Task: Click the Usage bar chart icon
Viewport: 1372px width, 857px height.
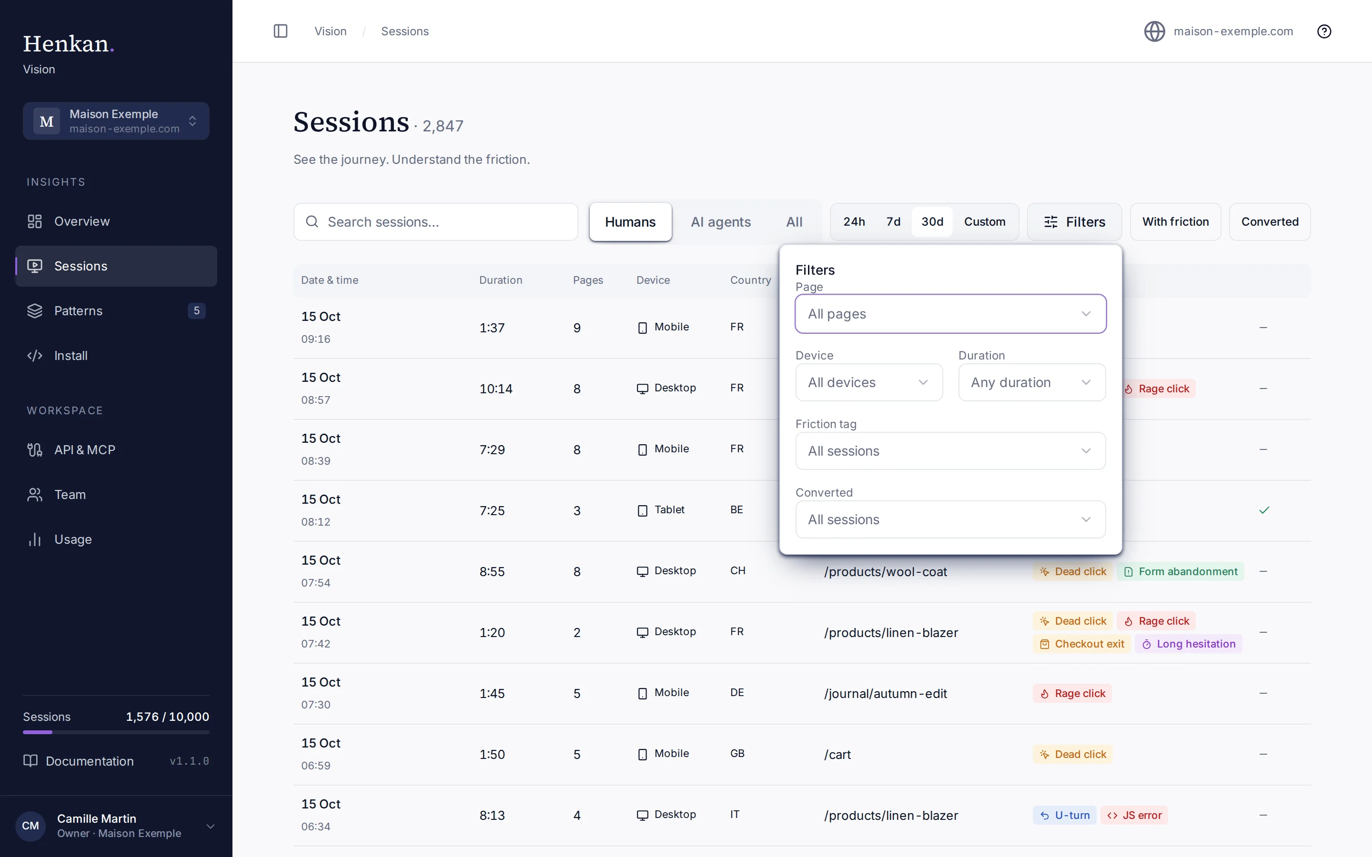Action: pos(35,539)
